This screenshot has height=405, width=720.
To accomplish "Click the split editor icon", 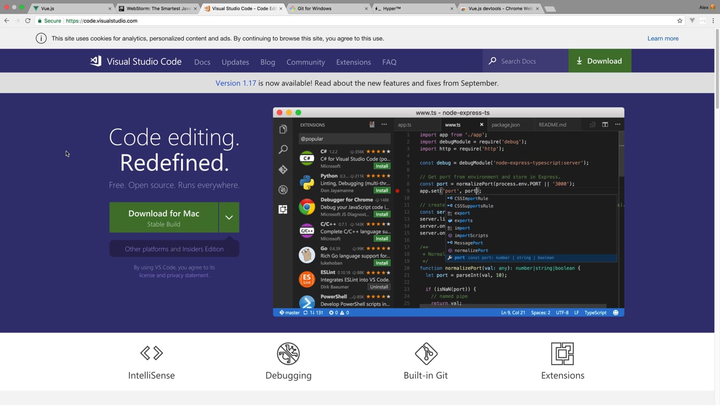I will click(605, 125).
